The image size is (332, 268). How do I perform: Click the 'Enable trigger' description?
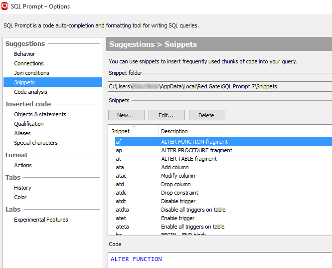pos(177,218)
